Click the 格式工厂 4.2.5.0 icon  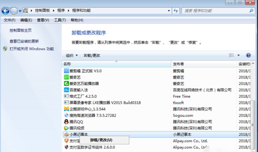(x=66, y=96)
